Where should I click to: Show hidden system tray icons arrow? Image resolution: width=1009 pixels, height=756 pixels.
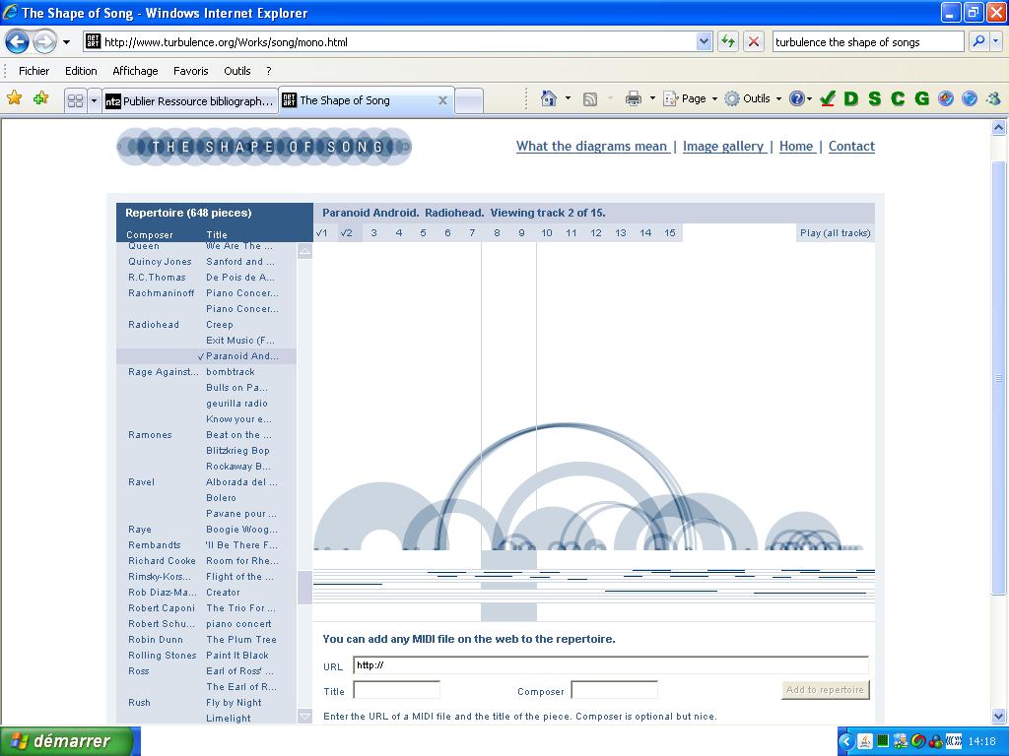tap(846, 741)
